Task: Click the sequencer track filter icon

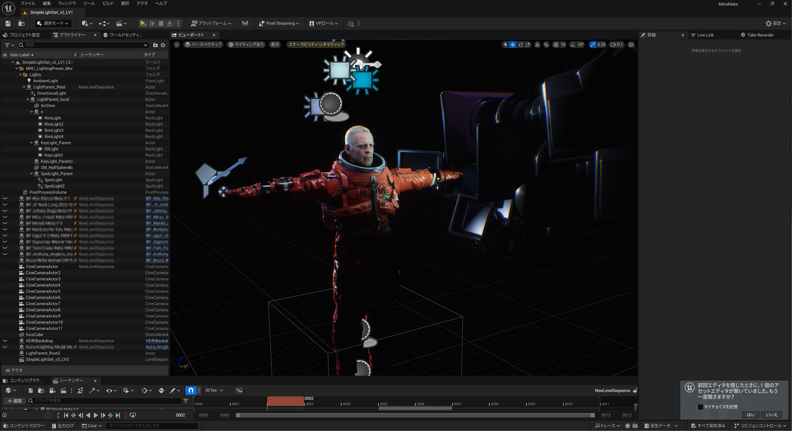Action: coord(186,400)
